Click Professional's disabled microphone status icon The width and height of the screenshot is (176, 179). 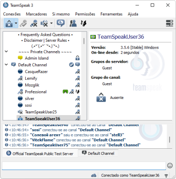20,92
